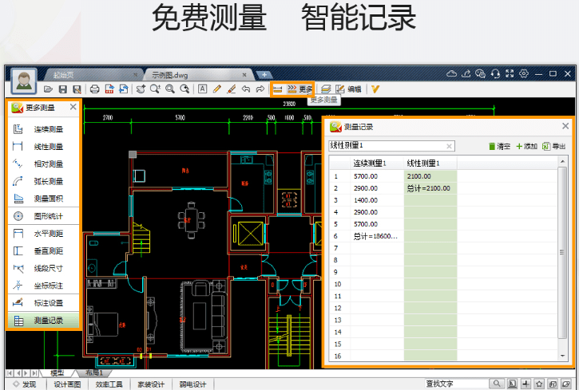
Task: Click the WeChat icon in title bar
Action: pyautogui.click(x=481, y=73)
